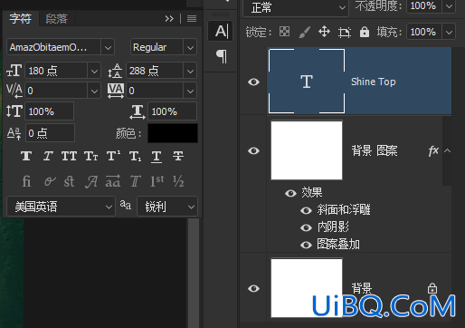Click the 背景 layer lock icon
Image resolution: width=465 pixels, height=328 pixels.
[x=432, y=288]
